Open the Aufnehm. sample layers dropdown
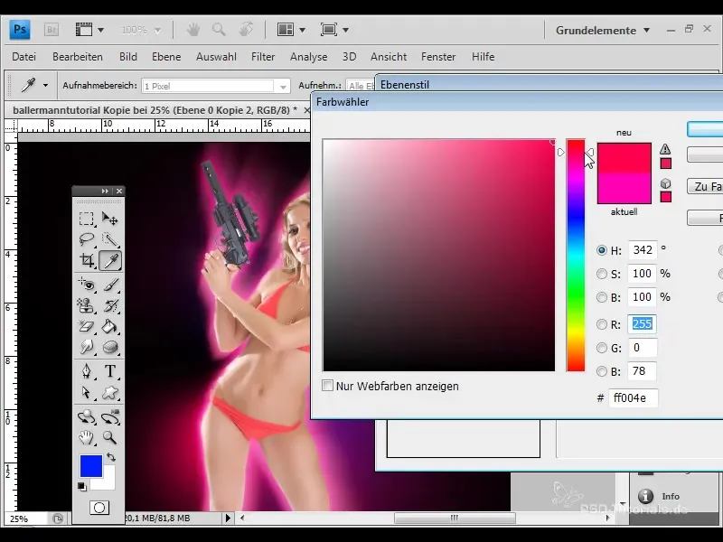The height and width of the screenshot is (542, 723). click(x=360, y=86)
